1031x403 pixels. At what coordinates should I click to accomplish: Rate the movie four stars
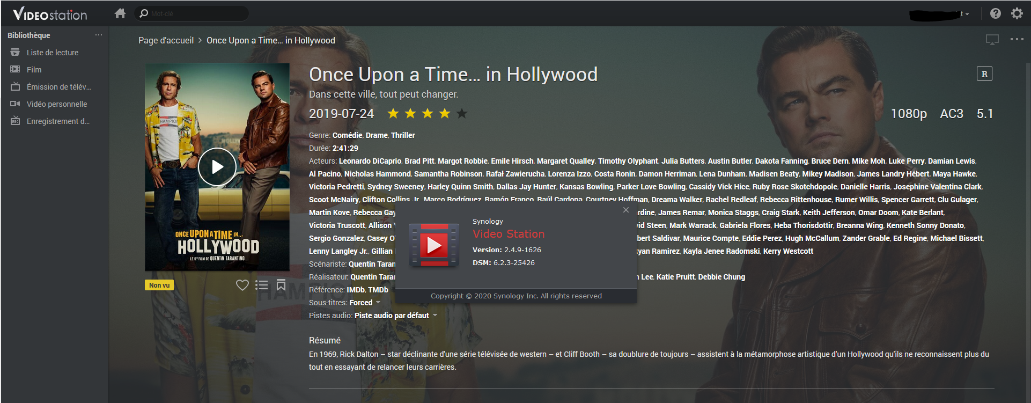click(445, 113)
